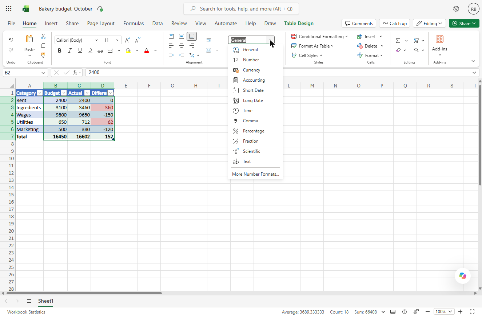Expand the Name Box dropdown

(x=44, y=73)
